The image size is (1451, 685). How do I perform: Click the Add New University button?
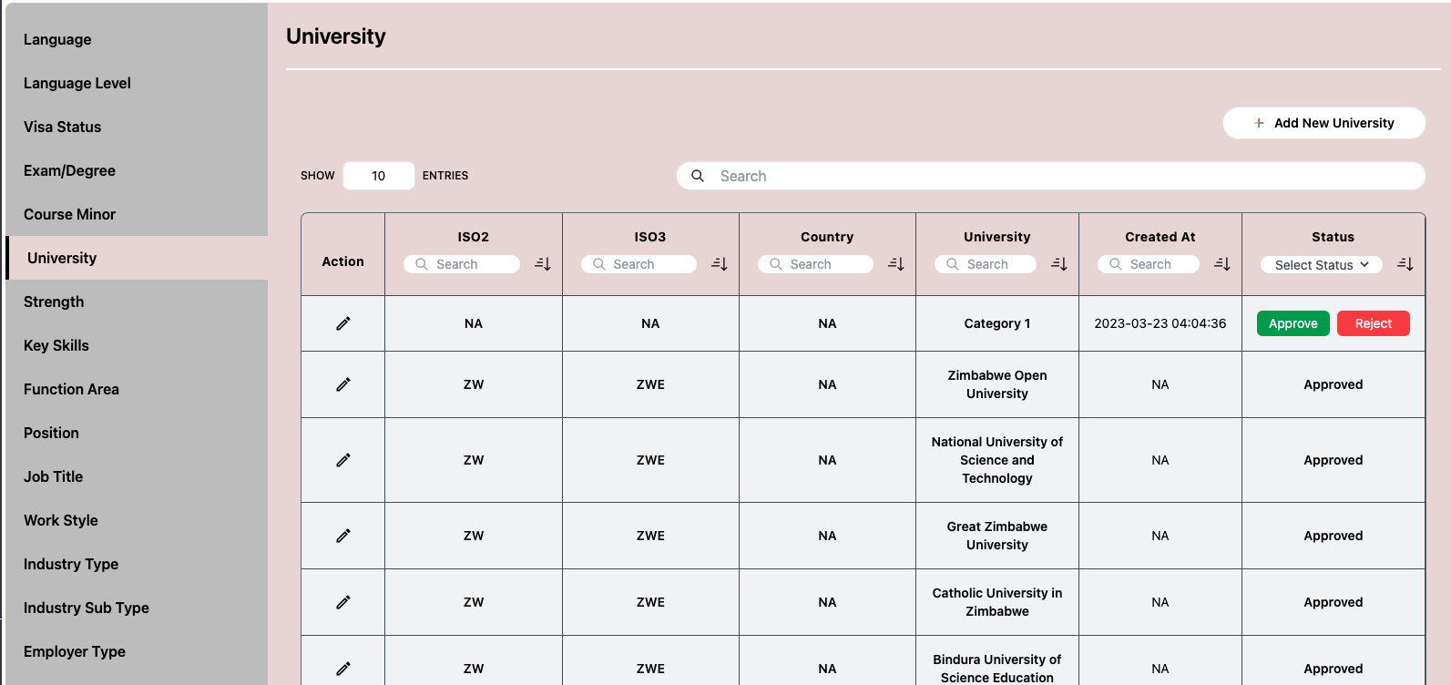click(1323, 123)
